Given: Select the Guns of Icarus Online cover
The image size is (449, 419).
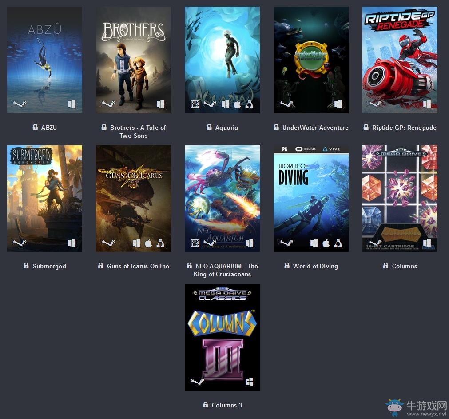Looking at the screenshot, I should [133, 199].
